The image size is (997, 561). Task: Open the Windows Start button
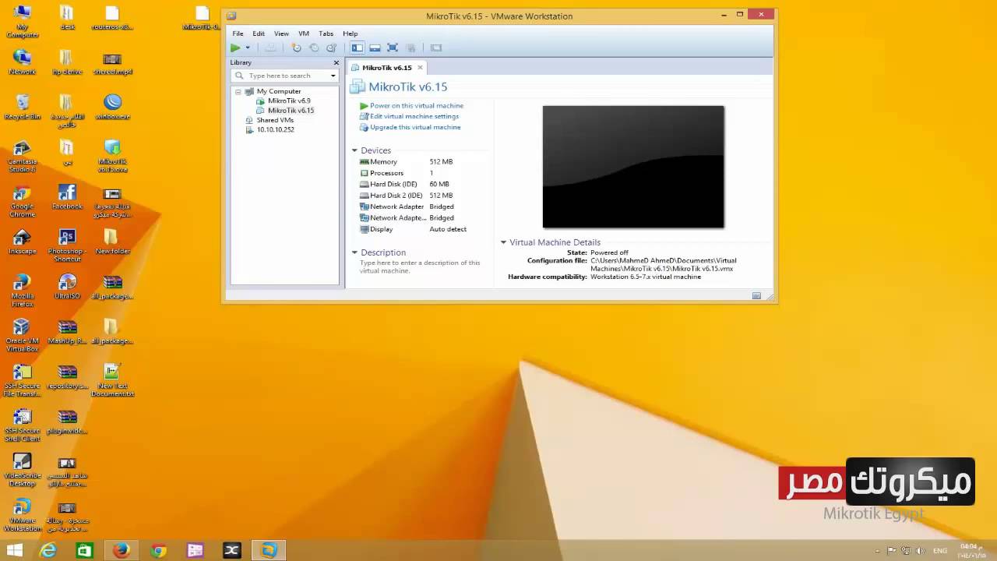pyautogui.click(x=15, y=551)
